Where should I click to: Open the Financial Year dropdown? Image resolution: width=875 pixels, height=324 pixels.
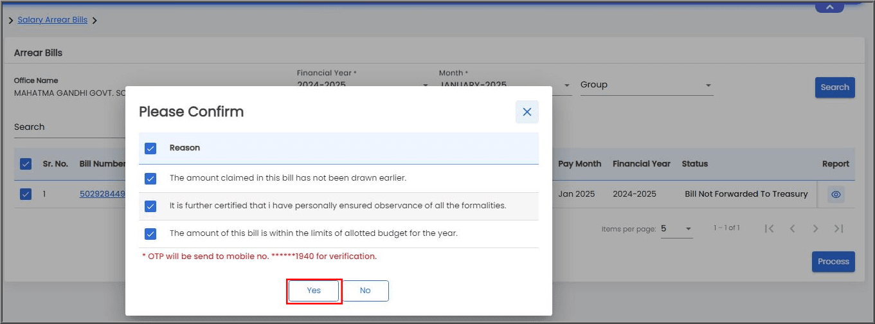click(362, 85)
